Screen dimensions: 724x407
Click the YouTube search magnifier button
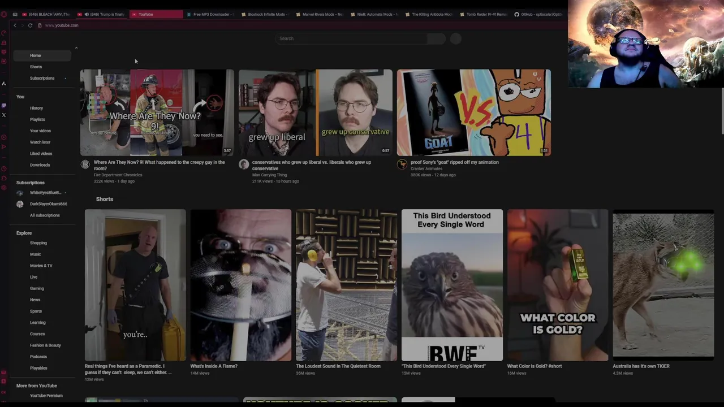tap(436, 38)
